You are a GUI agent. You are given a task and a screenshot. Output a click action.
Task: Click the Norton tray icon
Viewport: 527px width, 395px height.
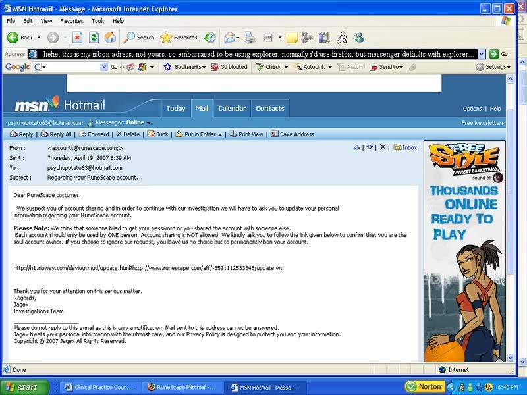click(425, 387)
